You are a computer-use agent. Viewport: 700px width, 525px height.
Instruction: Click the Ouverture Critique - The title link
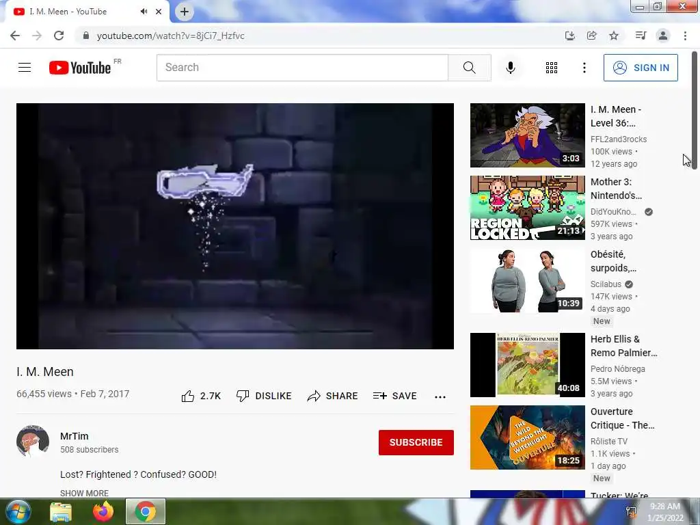click(622, 418)
